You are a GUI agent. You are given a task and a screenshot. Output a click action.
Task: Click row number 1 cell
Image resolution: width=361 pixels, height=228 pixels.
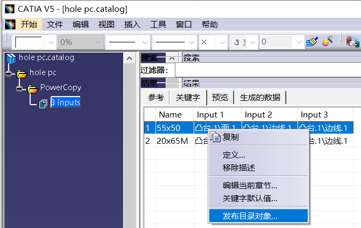click(150, 128)
